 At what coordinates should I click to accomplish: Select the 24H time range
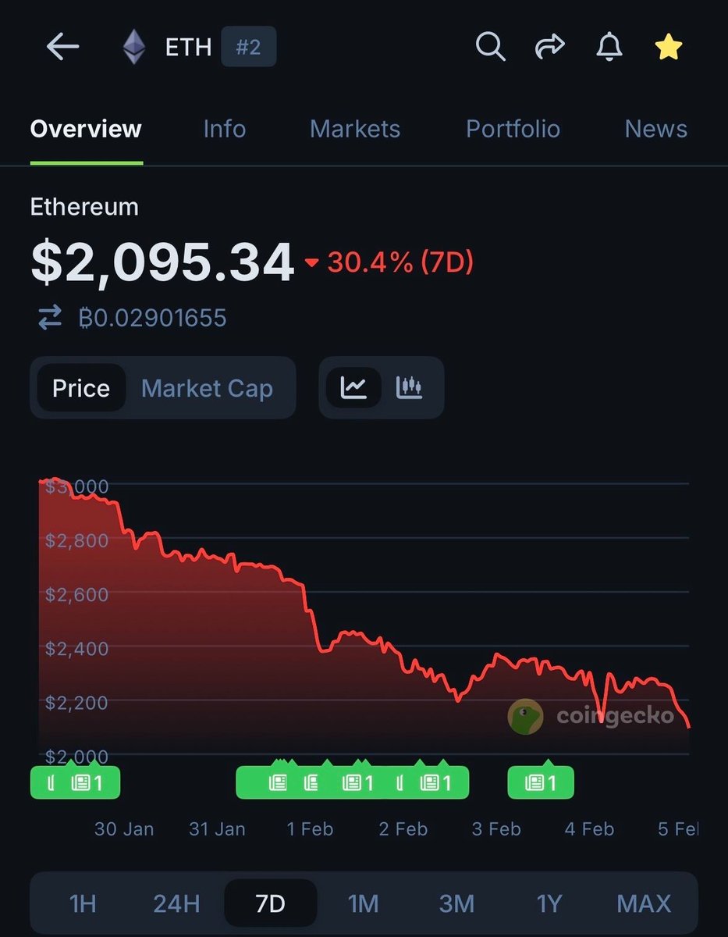pos(176,904)
